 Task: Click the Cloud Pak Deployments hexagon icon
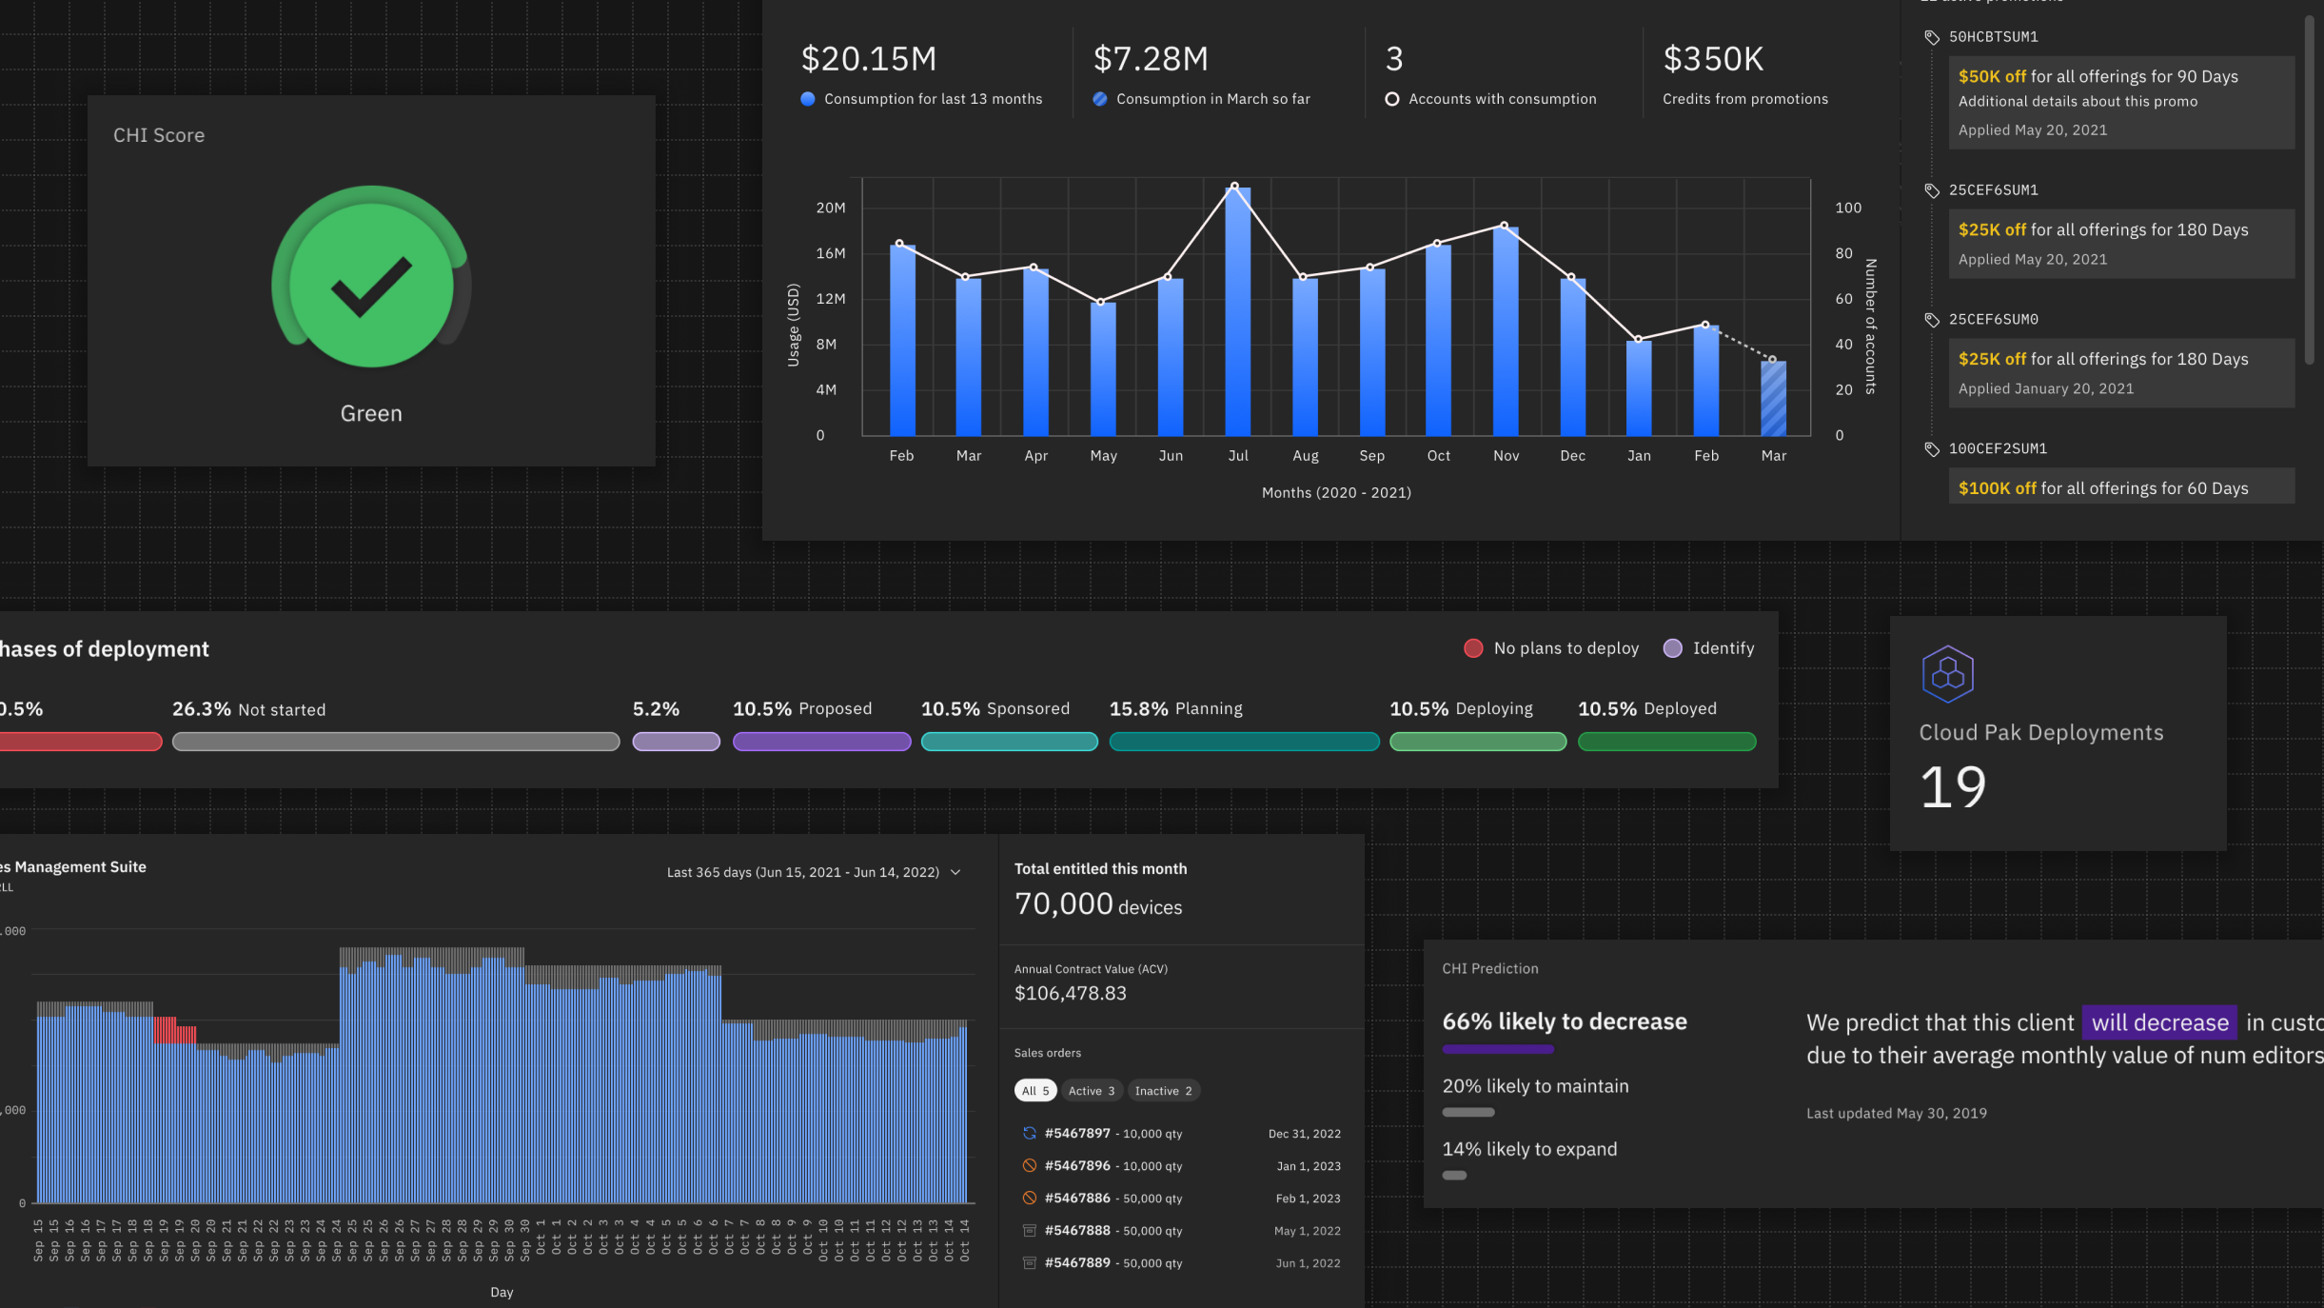click(x=1947, y=674)
